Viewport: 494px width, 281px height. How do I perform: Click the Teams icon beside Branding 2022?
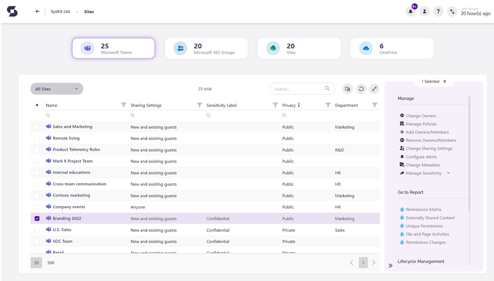point(49,218)
